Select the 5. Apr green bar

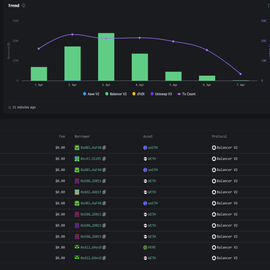point(173,76)
